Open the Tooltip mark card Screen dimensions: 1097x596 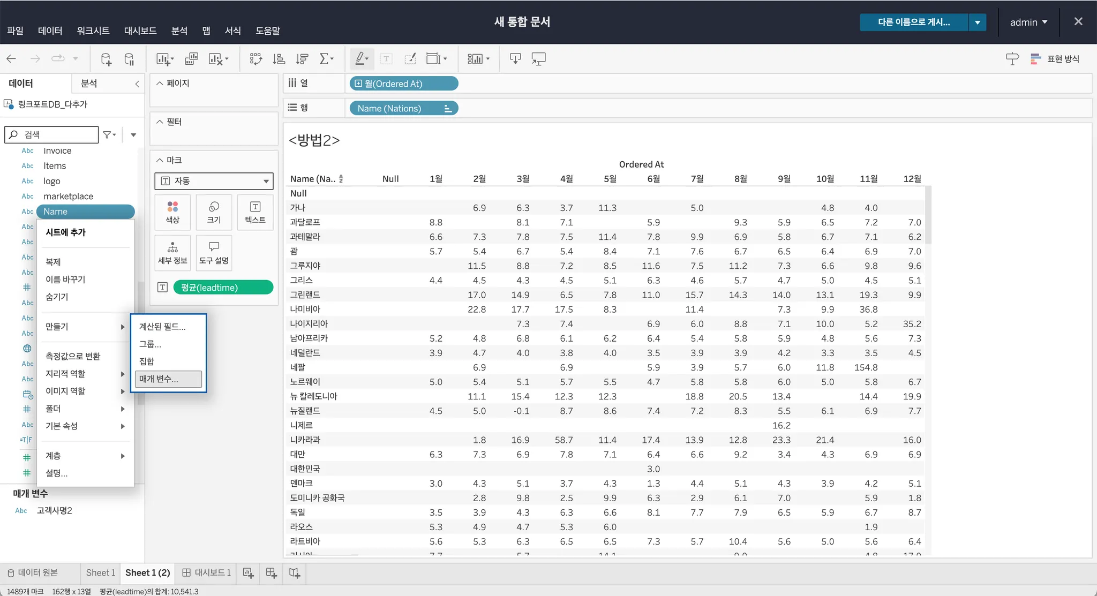214,253
